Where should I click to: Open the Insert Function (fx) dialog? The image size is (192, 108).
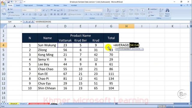click(33, 22)
